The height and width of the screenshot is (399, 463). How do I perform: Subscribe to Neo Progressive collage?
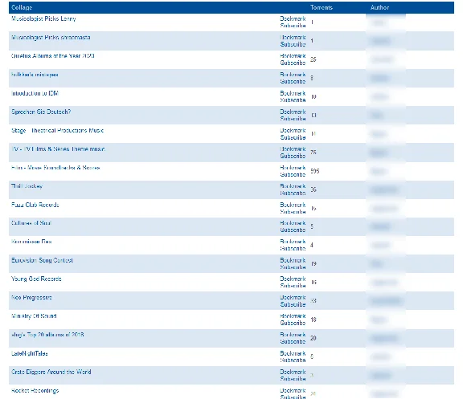(x=293, y=304)
